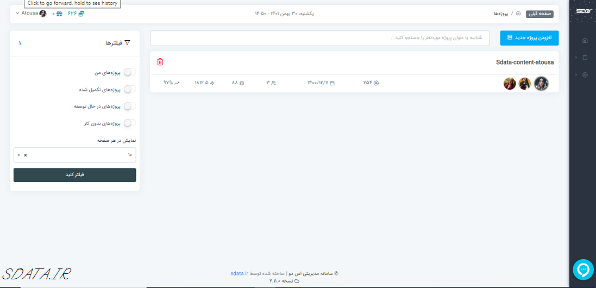Open the chat support bubble icon

[x=584, y=270]
